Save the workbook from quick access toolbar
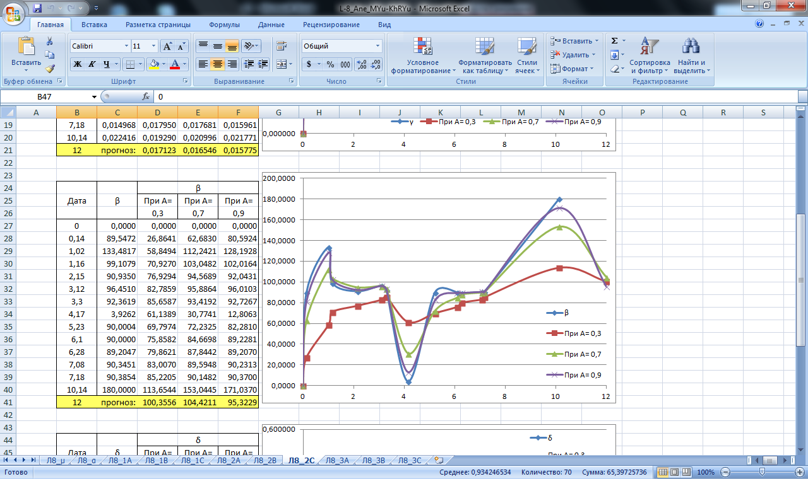 [x=37, y=8]
